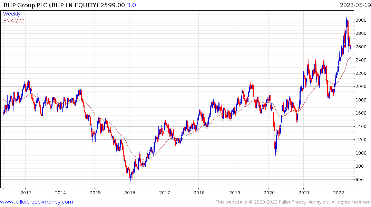Click the Weekly interval label

12,14
